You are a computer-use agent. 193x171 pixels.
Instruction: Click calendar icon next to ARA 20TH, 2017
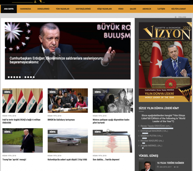[158, 167]
